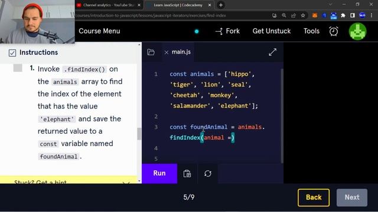
Task: Click the '.findIndex()' code text in the instructions
Action: point(84,69)
